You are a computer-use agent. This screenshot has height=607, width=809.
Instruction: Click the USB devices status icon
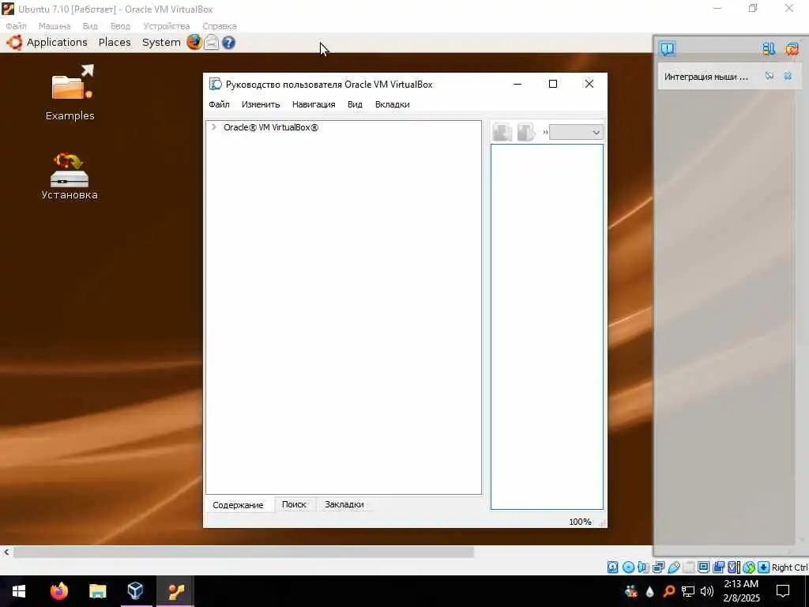674,567
